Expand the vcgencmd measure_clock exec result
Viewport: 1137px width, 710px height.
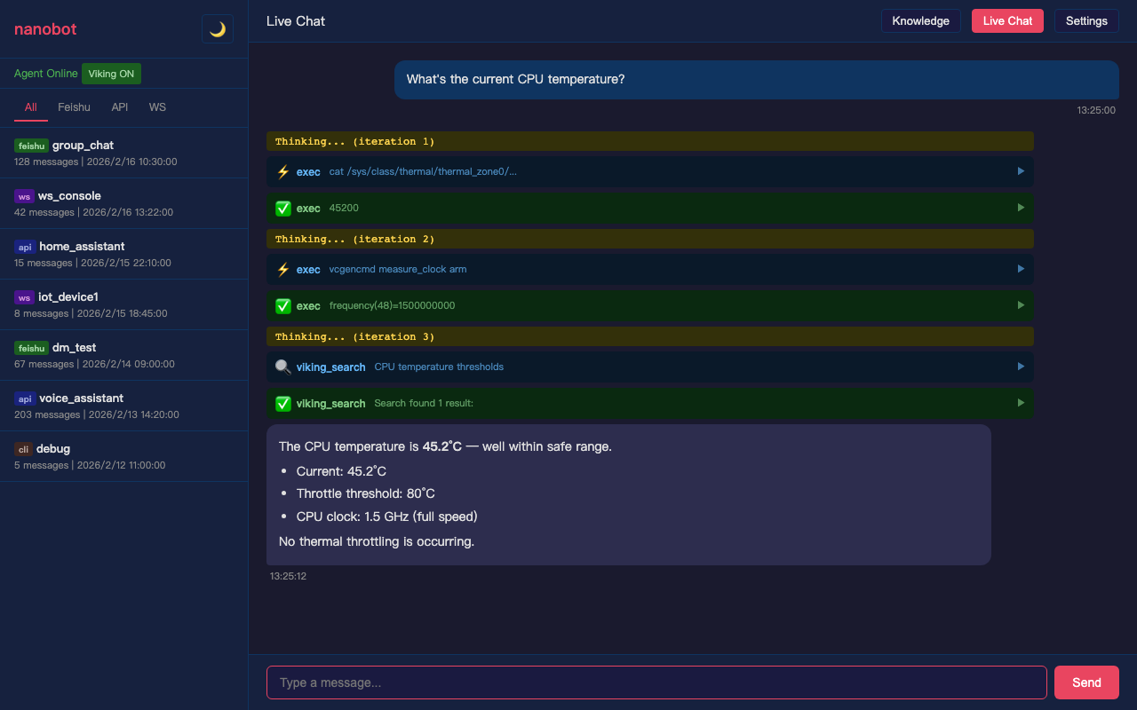[1020, 304]
